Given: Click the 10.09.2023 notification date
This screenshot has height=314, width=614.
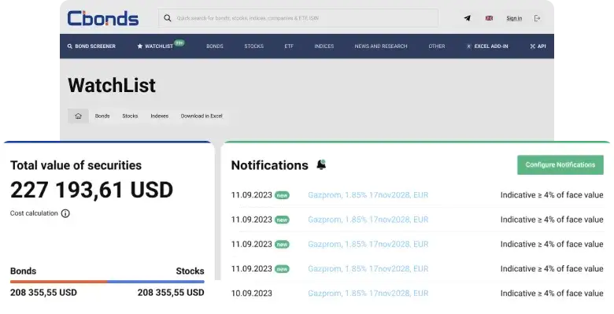Looking at the screenshot, I should click(x=251, y=294).
